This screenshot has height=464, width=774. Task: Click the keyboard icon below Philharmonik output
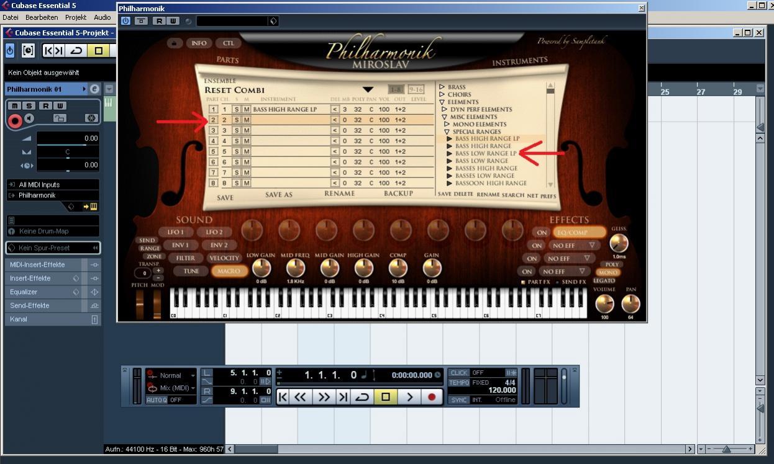point(94,206)
